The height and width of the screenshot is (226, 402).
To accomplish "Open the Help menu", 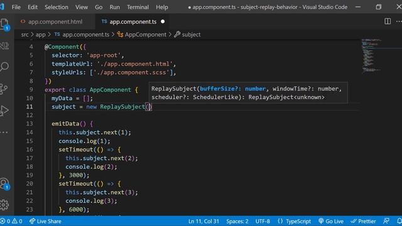I will [162, 7].
